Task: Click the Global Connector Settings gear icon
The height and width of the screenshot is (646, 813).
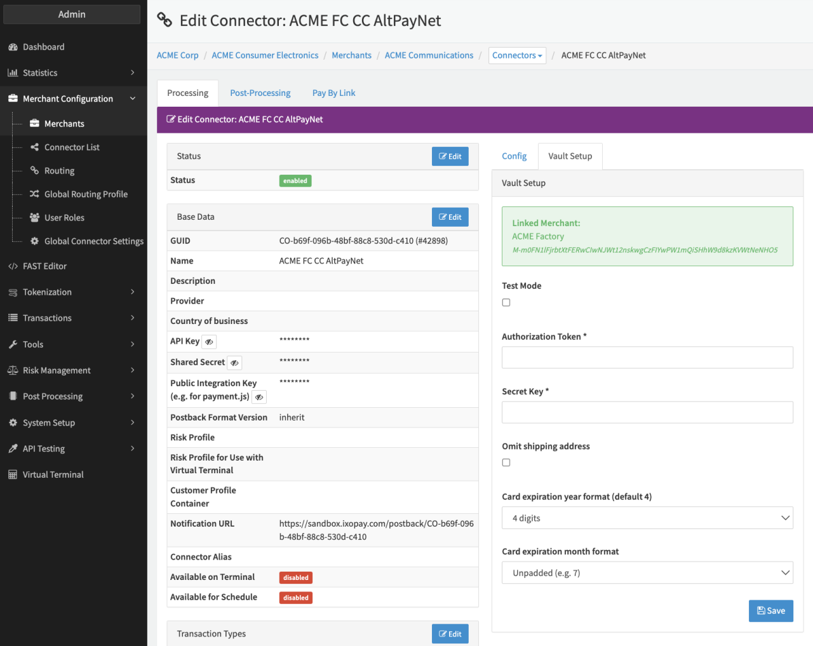Action: click(35, 241)
